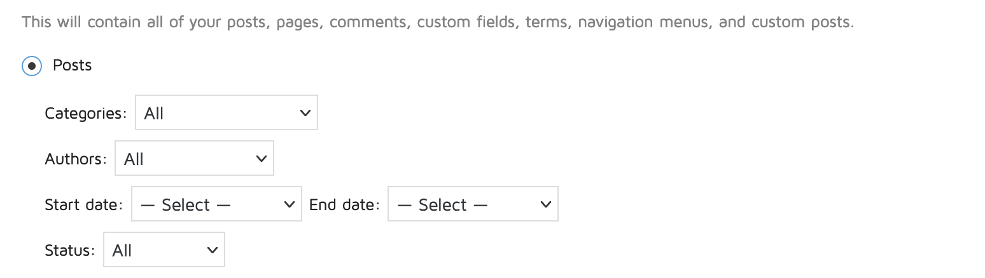Click the export description text

click(438, 22)
